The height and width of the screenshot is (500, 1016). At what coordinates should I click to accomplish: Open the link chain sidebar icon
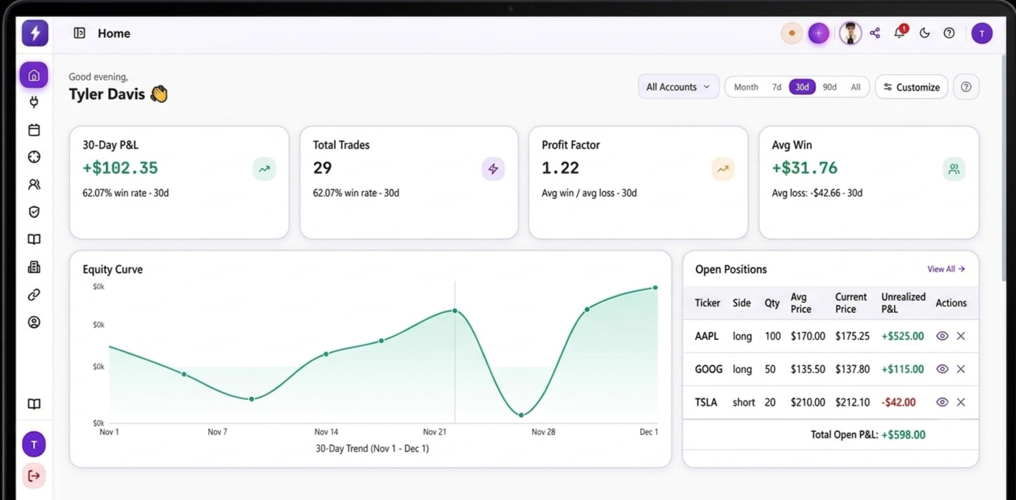(x=34, y=294)
